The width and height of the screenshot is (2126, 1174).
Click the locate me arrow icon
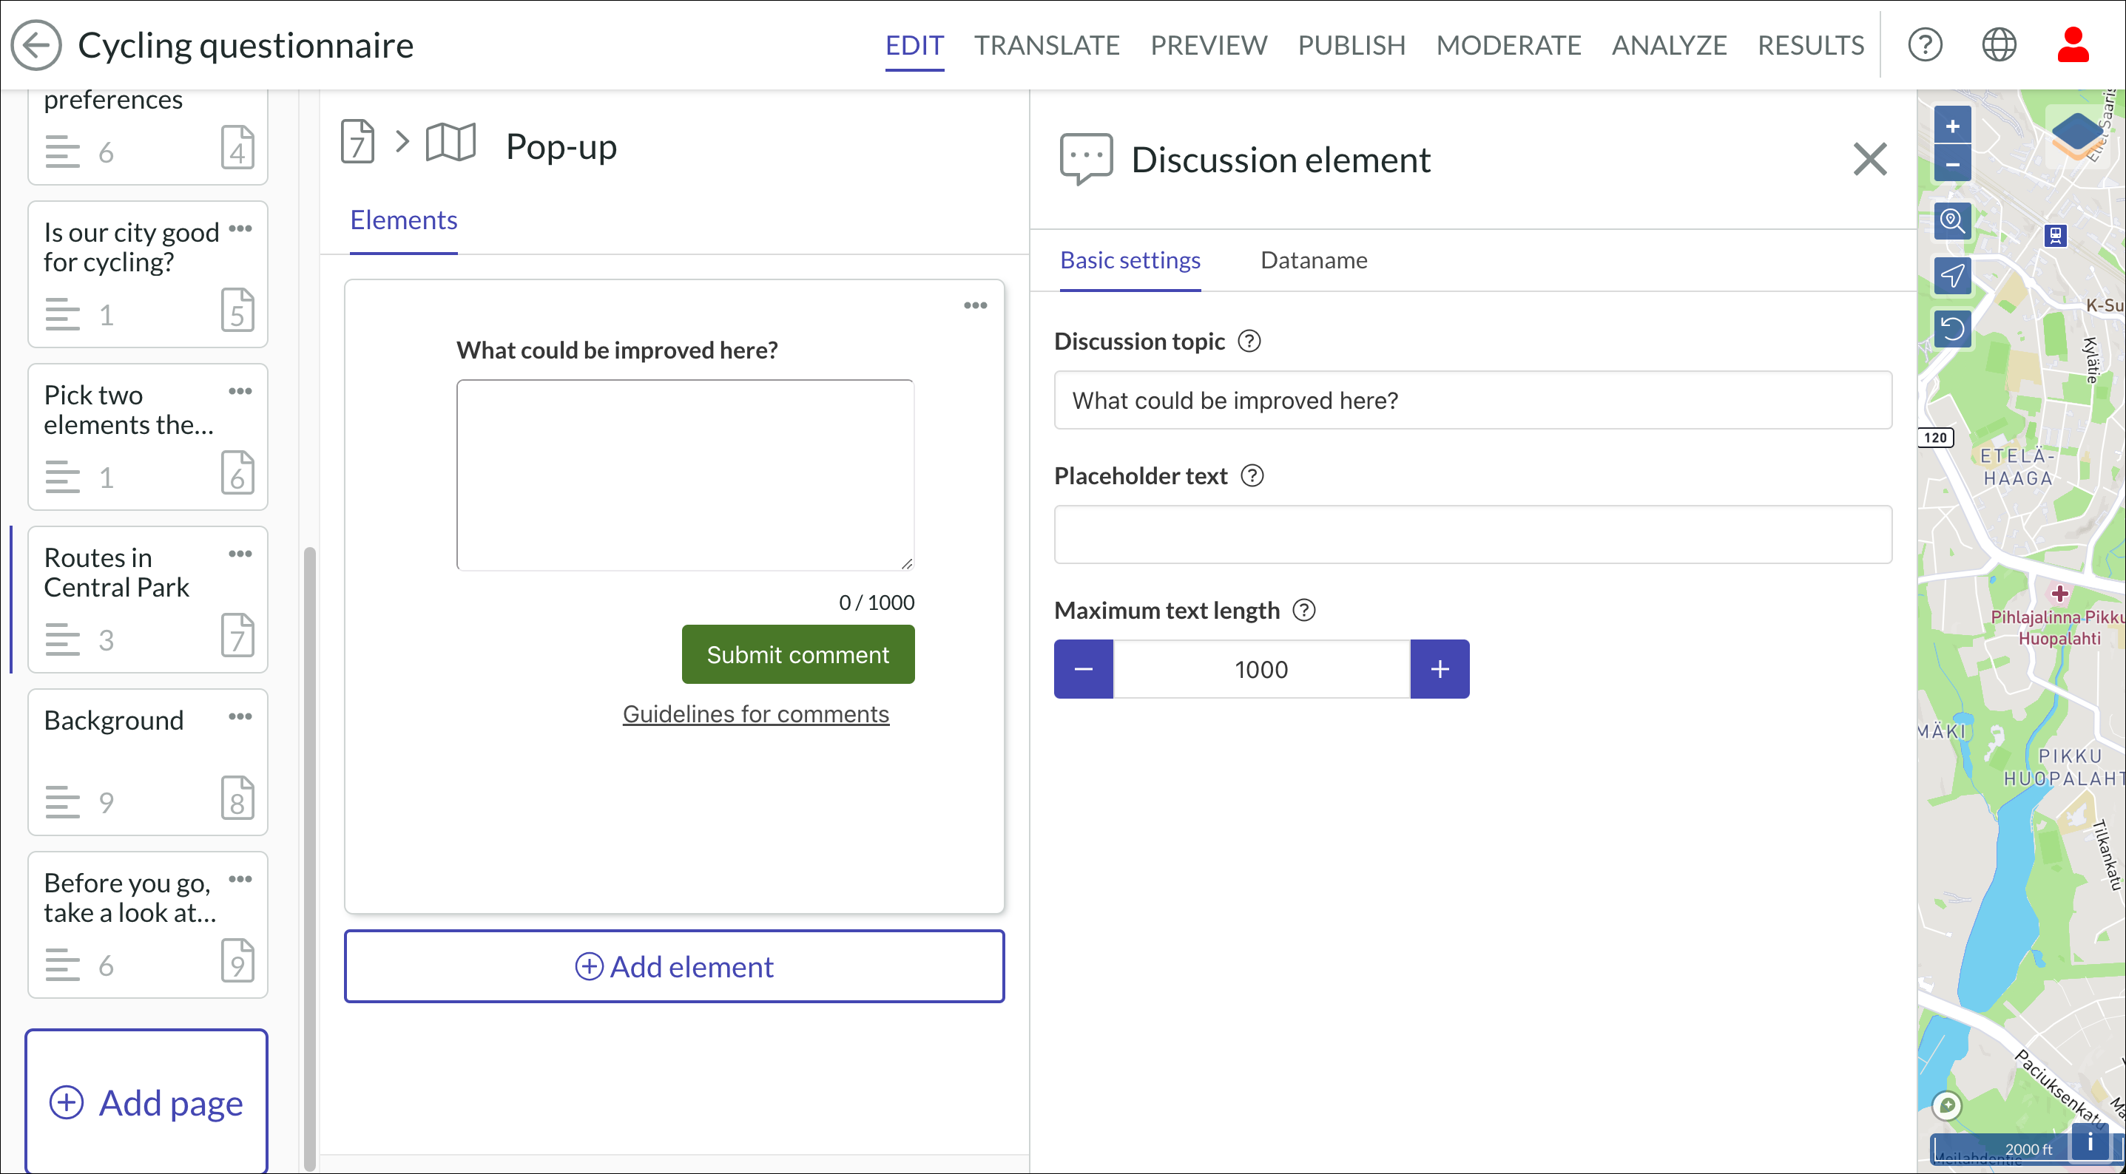pos(1952,276)
